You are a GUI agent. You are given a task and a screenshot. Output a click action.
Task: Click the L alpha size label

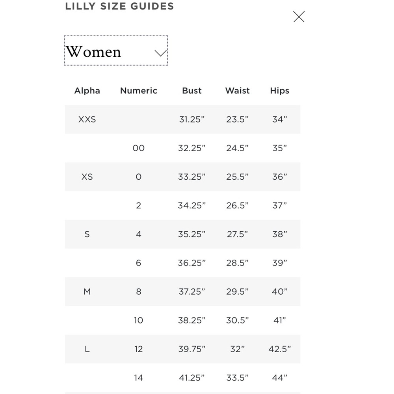click(87, 349)
